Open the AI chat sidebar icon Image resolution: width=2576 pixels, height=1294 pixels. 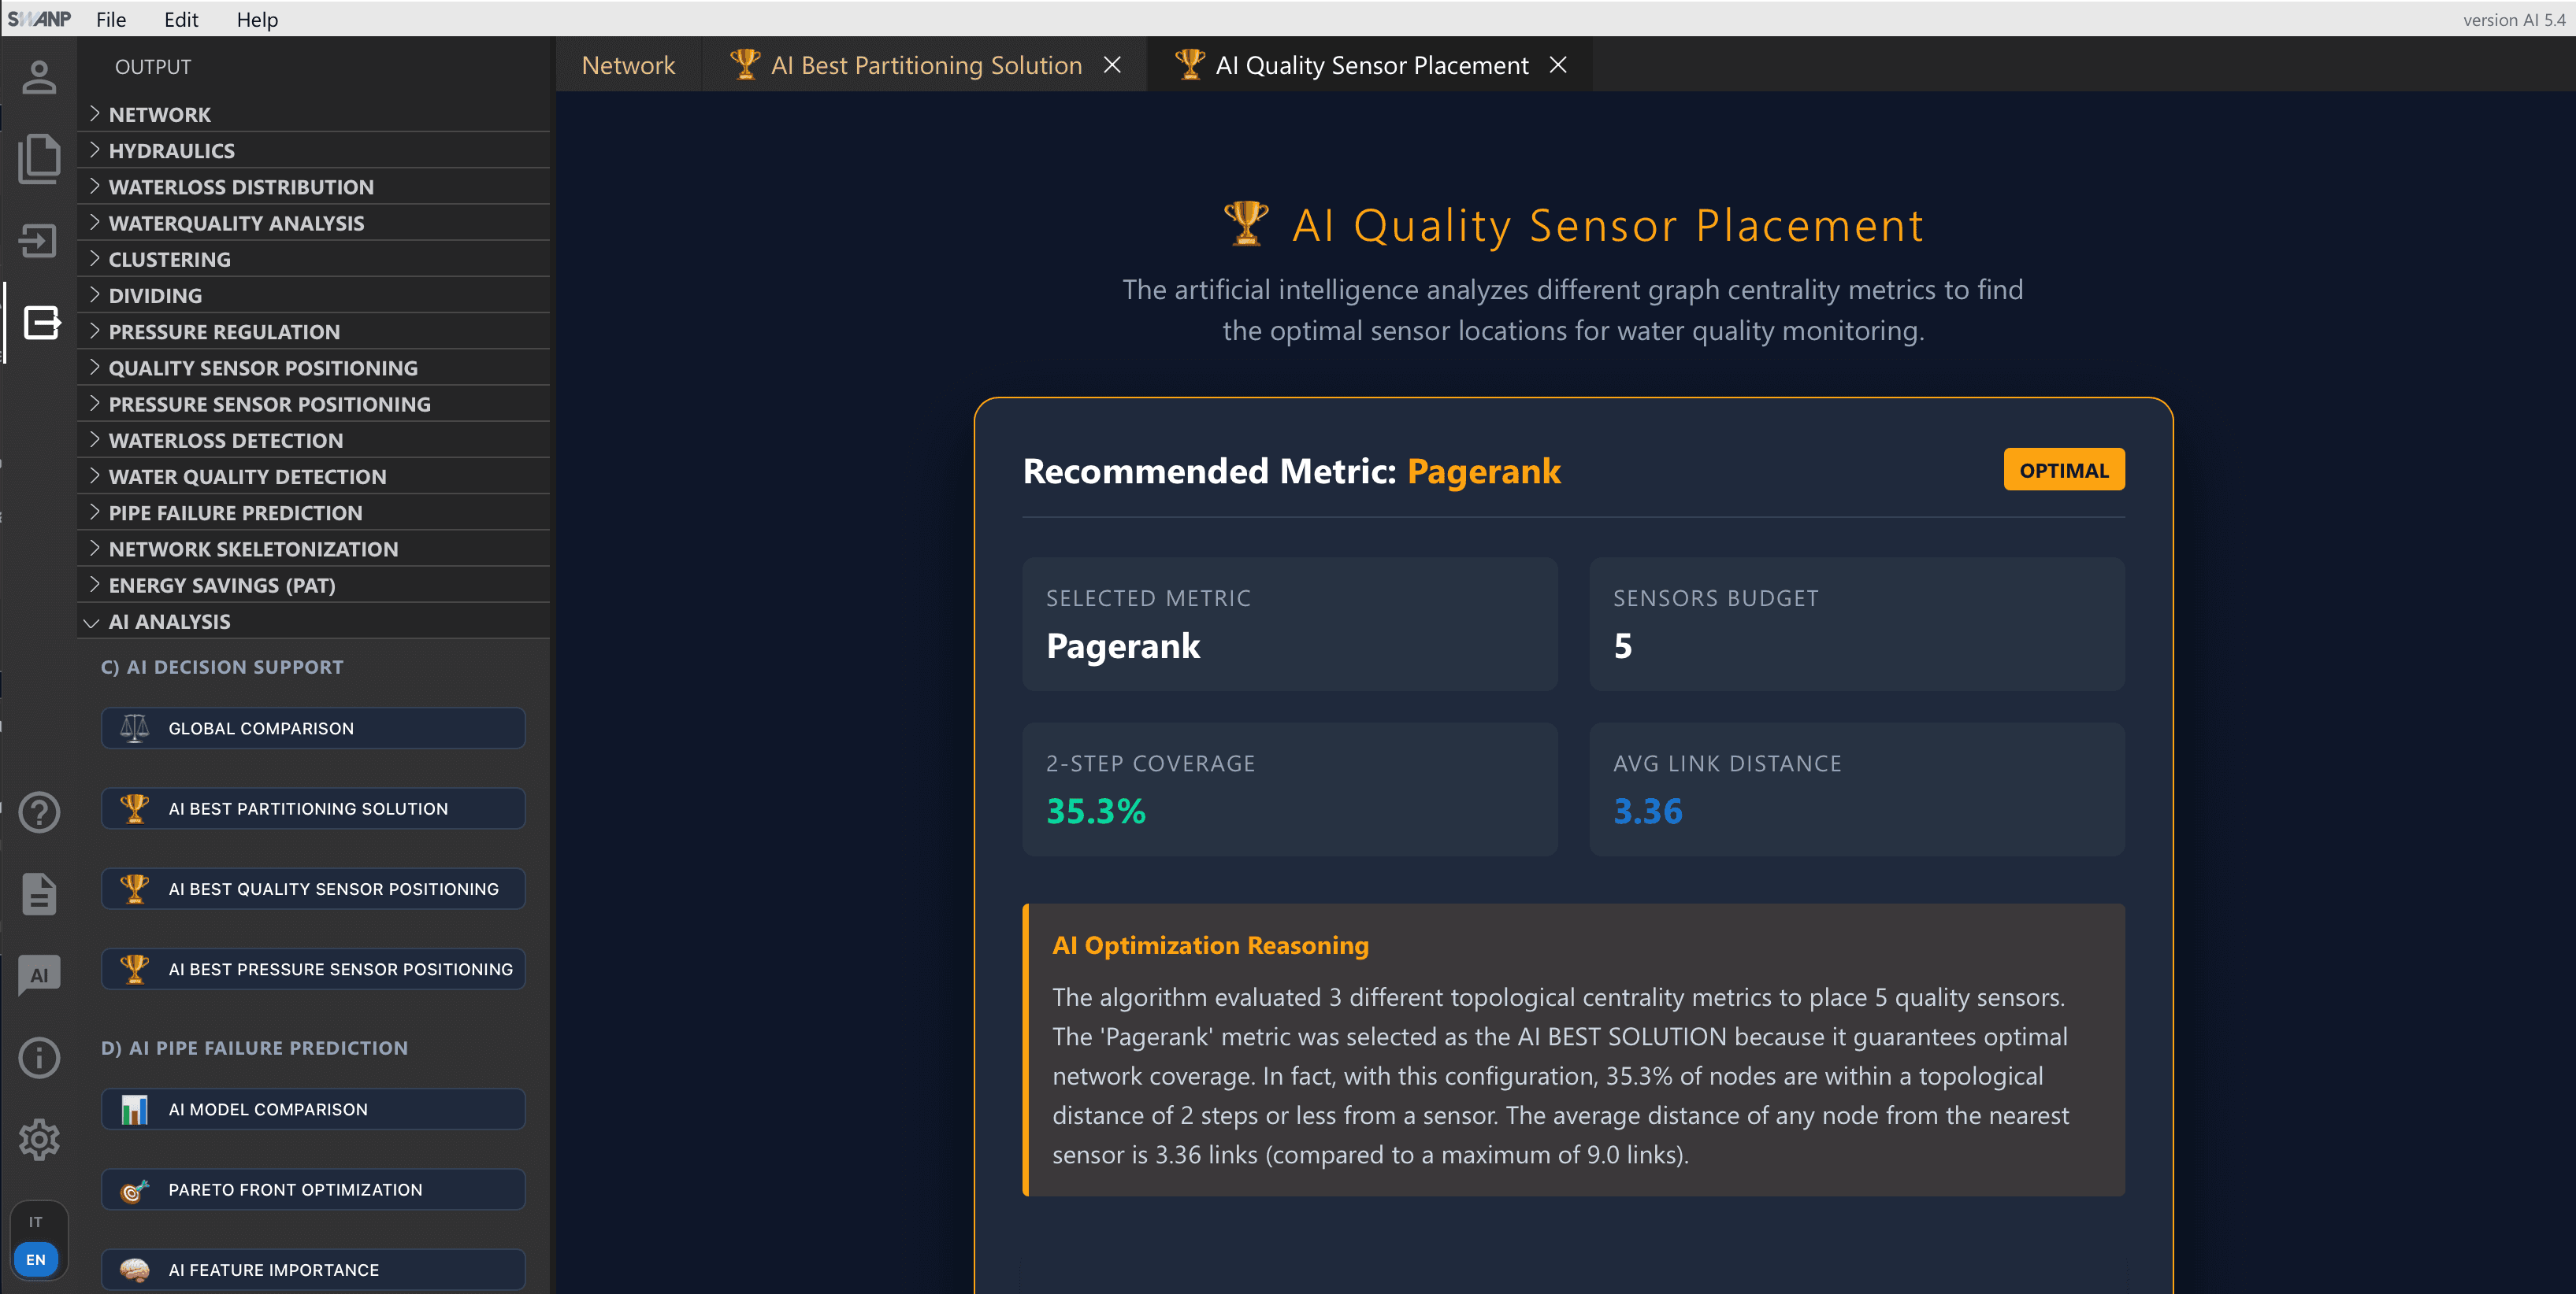pyautogui.click(x=39, y=975)
